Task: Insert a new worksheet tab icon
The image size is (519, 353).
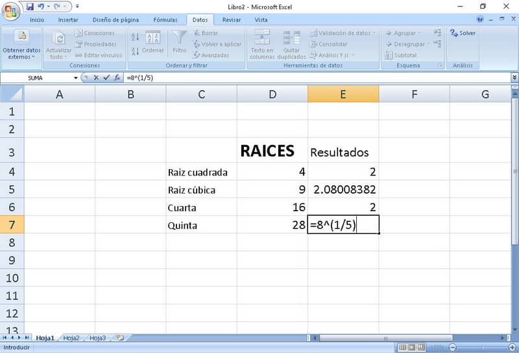Action: click(x=120, y=338)
